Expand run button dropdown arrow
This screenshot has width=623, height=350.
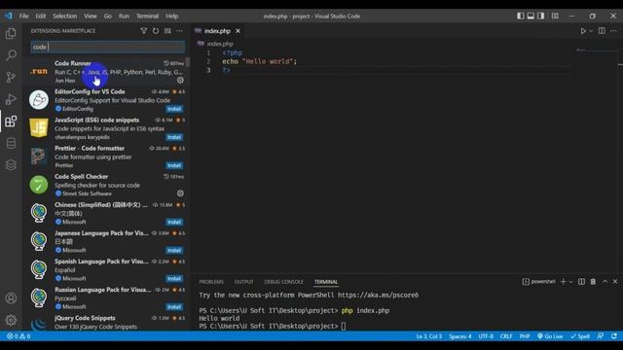[591, 31]
